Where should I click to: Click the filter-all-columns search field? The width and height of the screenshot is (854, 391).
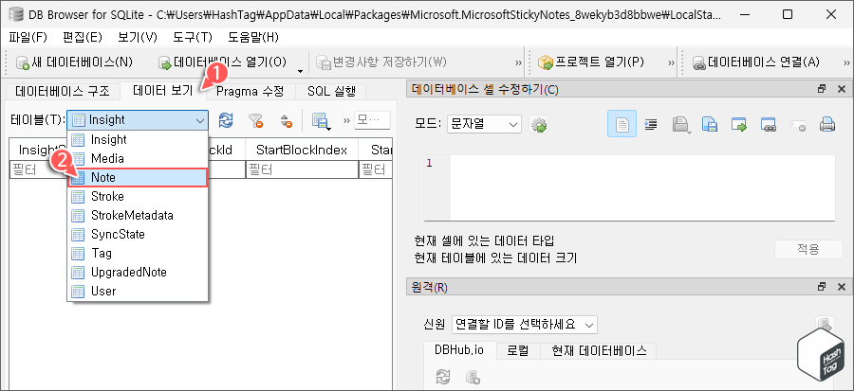373,120
